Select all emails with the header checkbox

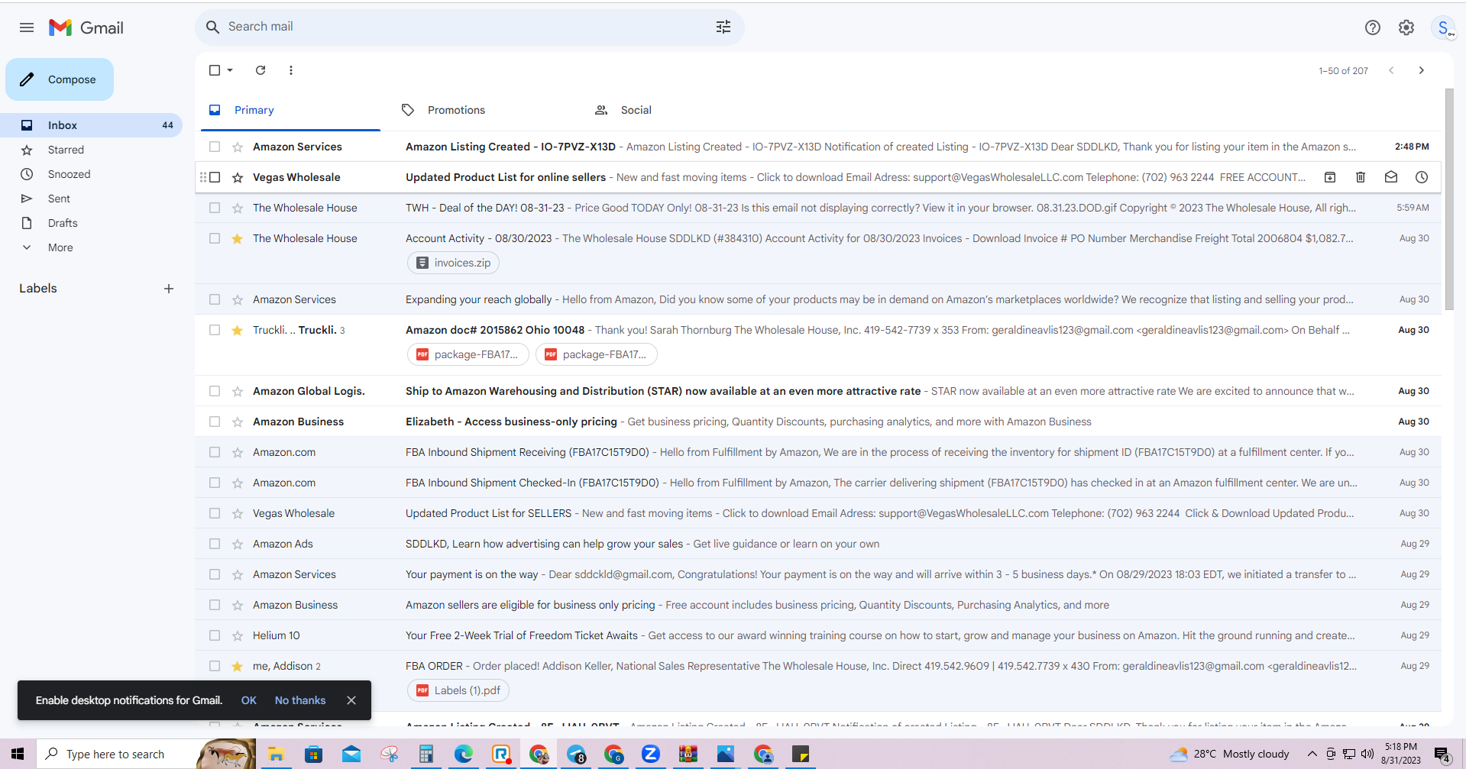pyautogui.click(x=215, y=70)
